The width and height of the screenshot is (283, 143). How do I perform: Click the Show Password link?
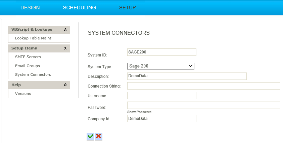click(x=139, y=112)
